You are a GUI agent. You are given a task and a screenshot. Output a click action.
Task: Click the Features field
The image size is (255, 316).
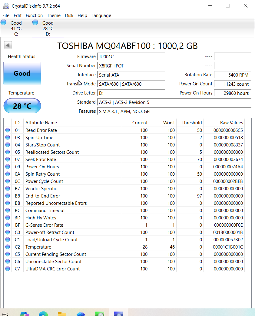click(x=174, y=112)
